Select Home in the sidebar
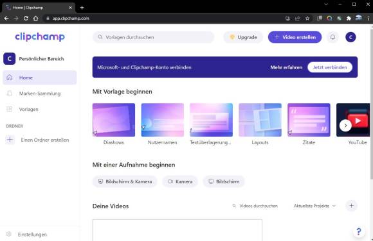 click(x=40, y=78)
